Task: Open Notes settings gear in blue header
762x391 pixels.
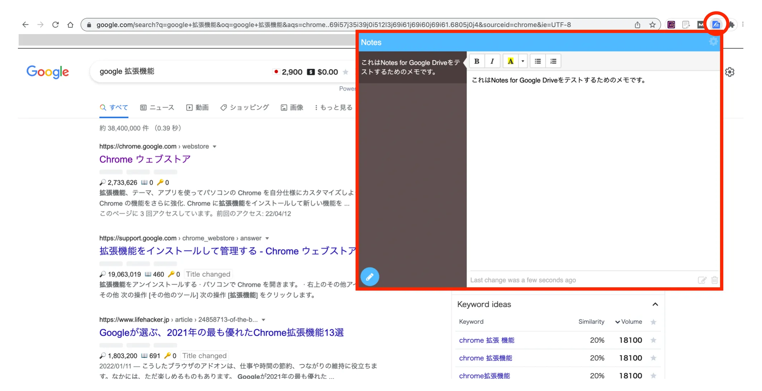Action: 713,42
